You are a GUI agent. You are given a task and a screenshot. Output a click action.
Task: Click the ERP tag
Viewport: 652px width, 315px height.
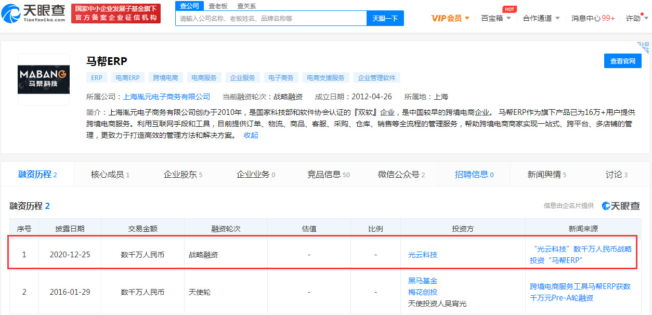[x=97, y=77]
